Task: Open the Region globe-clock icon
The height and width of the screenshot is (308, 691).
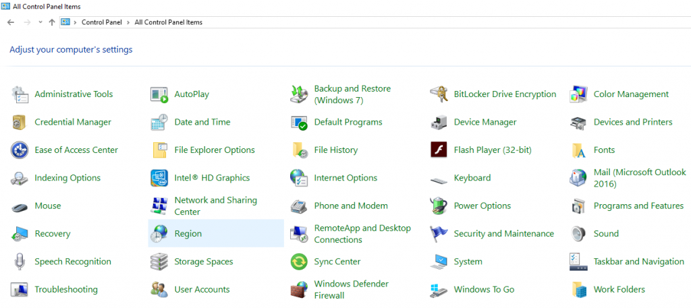Action: click(x=159, y=234)
